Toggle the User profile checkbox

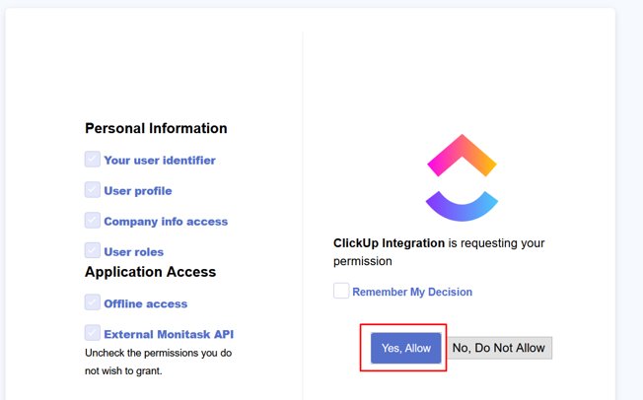pyautogui.click(x=93, y=190)
